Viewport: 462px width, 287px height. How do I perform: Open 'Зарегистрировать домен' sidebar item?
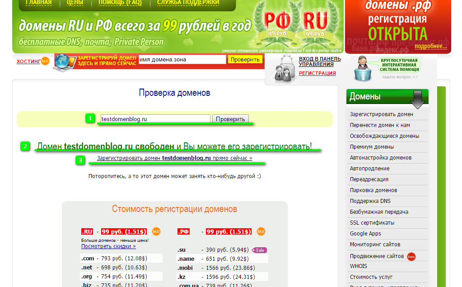point(381,114)
